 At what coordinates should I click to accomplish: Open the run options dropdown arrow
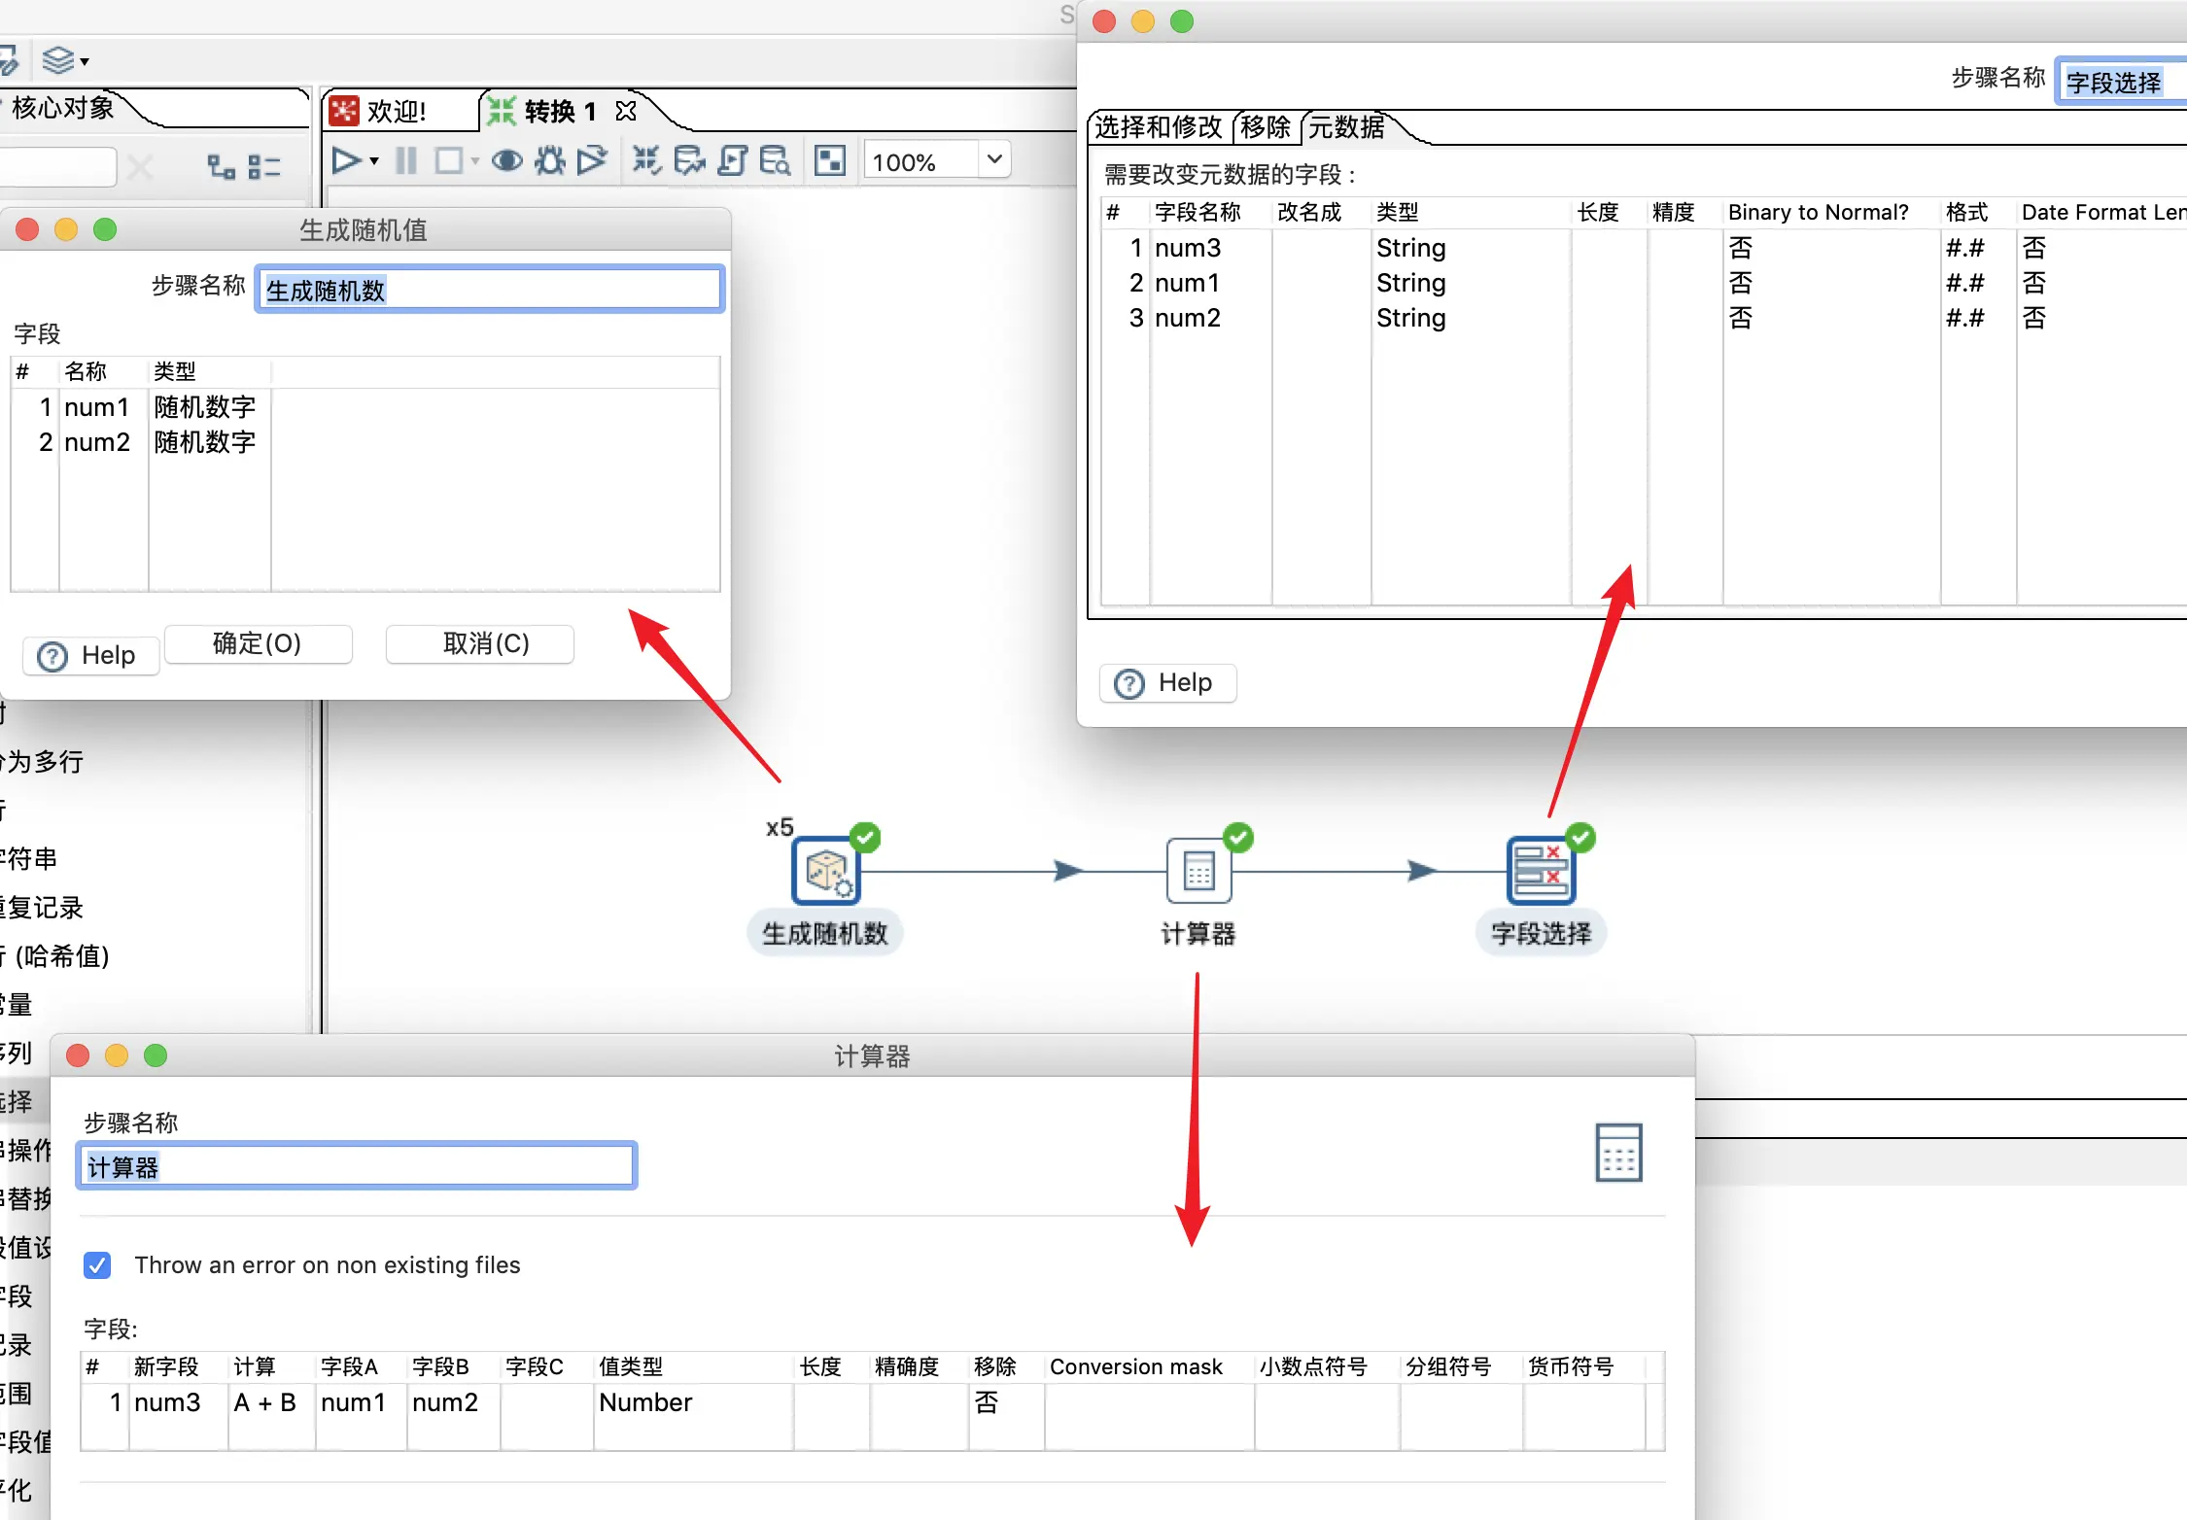click(374, 161)
